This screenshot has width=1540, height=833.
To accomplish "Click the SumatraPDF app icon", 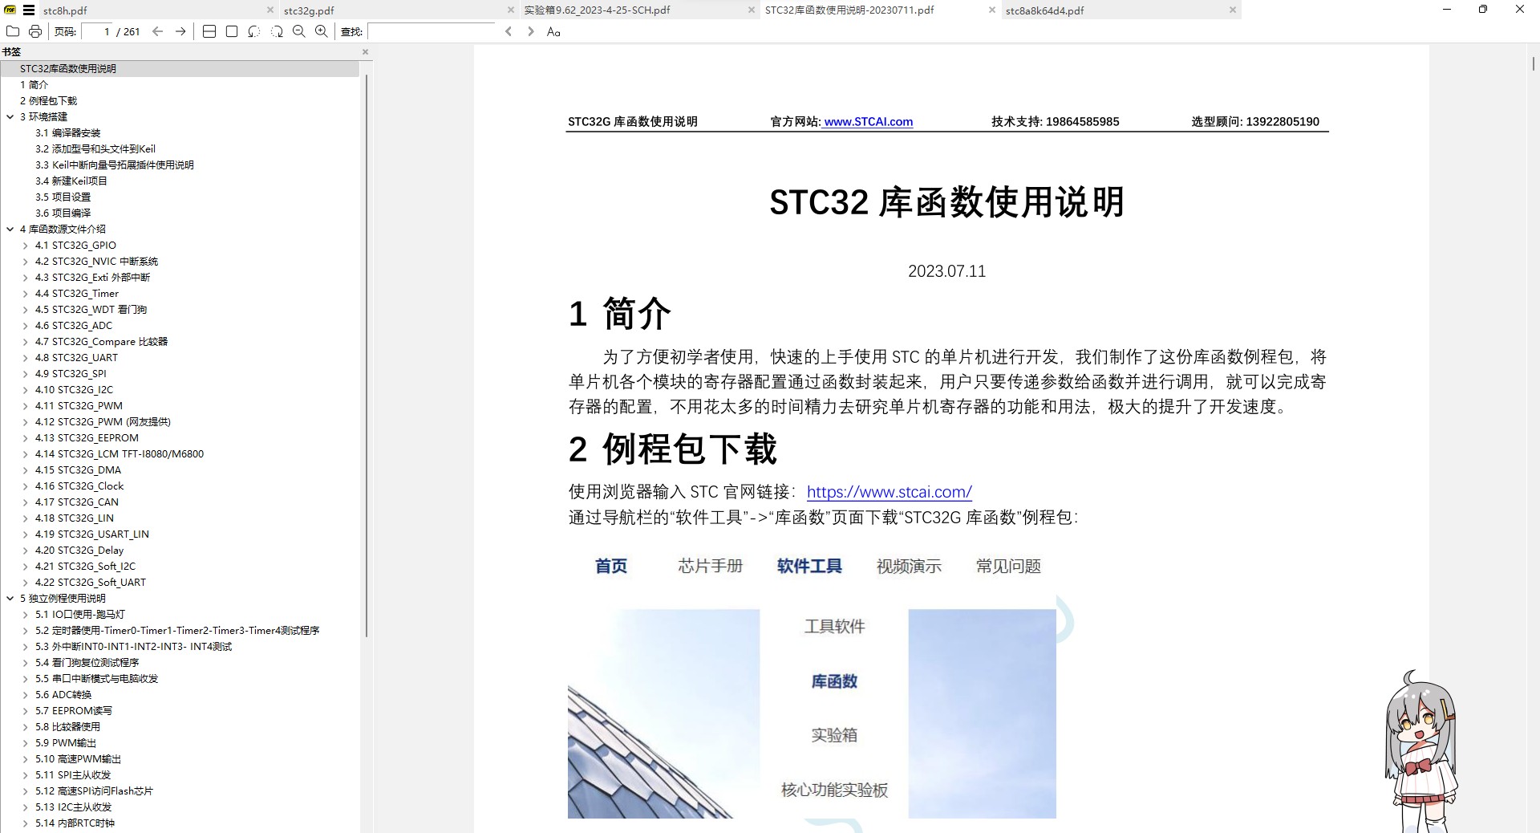I will pos(10,10).
